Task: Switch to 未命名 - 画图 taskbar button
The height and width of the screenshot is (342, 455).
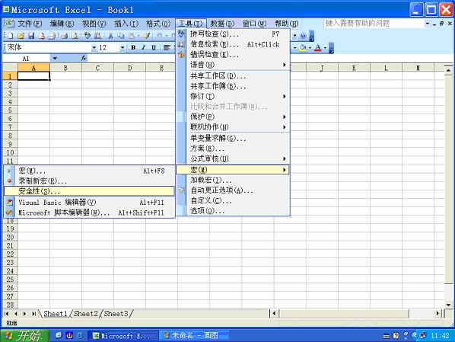Action: tap(193, 336)
